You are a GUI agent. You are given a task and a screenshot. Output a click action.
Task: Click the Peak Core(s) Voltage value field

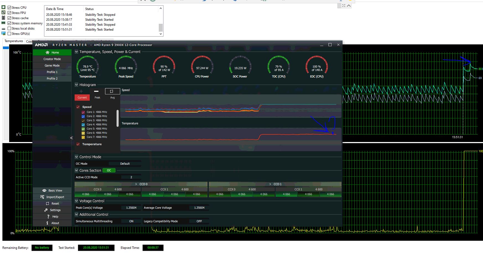131,208
